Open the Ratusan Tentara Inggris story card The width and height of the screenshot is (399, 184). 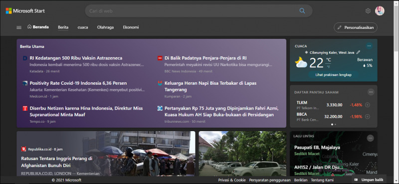(x=106, y=154)
